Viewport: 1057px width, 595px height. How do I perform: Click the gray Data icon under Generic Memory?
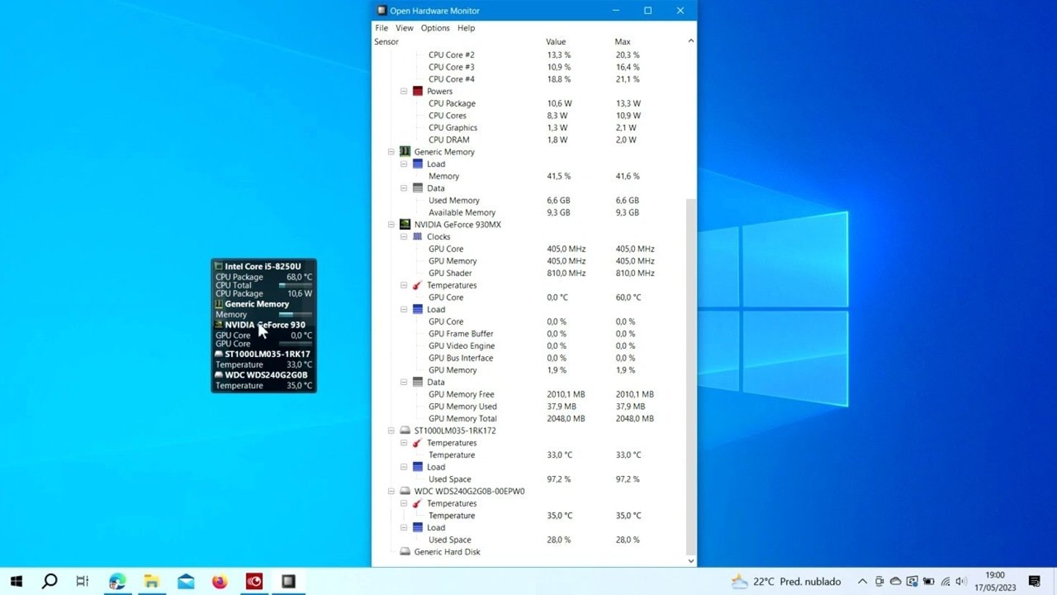(418, 188)
